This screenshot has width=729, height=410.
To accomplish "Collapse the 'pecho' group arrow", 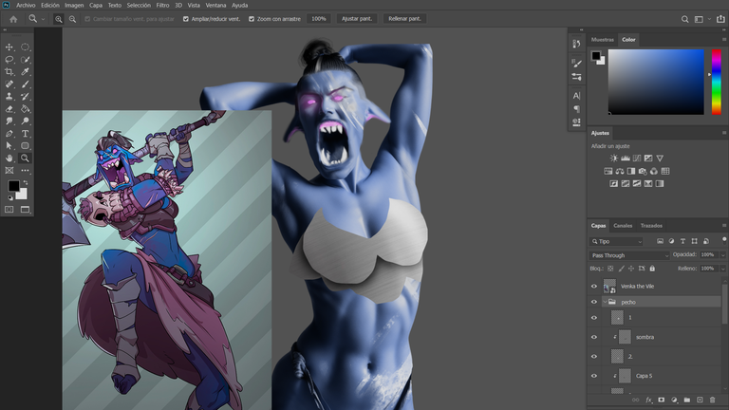I will (x=605, y=302).
